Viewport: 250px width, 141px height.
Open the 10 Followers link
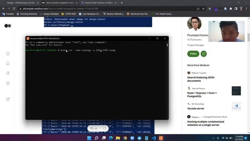click(x=194, y=40)
